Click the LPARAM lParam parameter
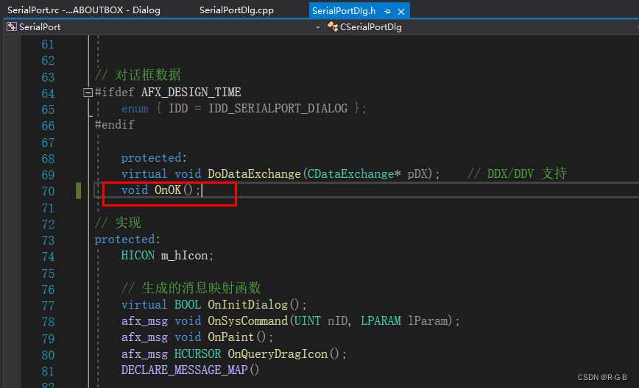The height and width of the screenshot is (388, 639). coord(404,321)
